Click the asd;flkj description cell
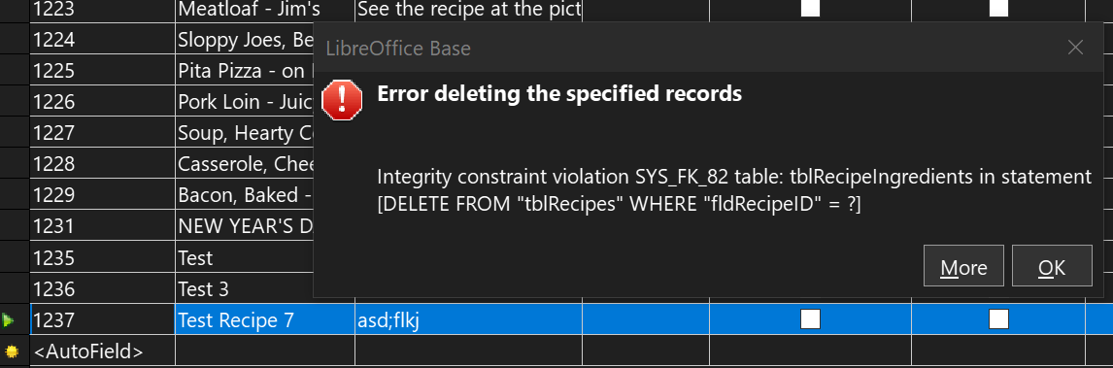The image size is (1113, 368). pyautogui.click(x=468, y=320)
